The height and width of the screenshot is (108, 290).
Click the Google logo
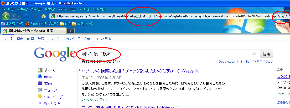click(55, 54)
